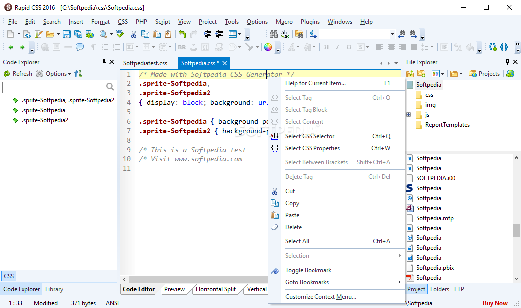Click the green Back navigation arrow
Viewport: 521px width, 308px height.
coord(11,47)
